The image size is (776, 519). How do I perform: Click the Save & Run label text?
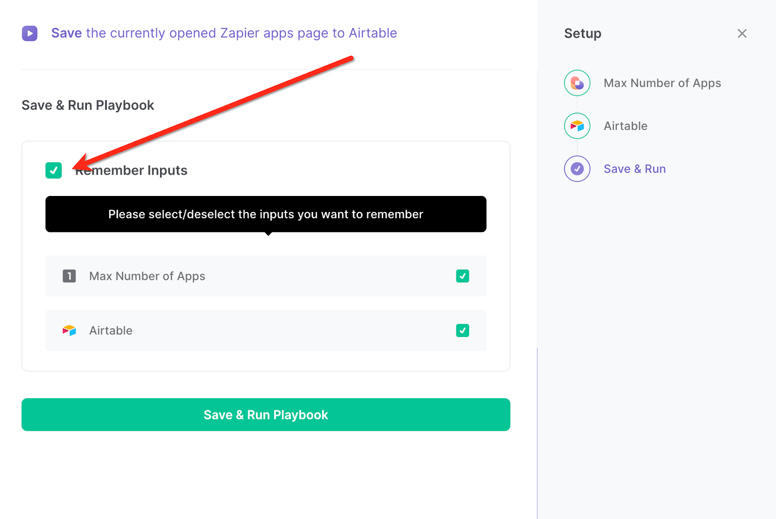(634, 168)
